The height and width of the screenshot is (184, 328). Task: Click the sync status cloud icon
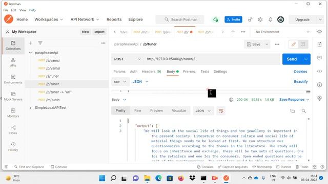pyautogui.click(x=215, y=19)
